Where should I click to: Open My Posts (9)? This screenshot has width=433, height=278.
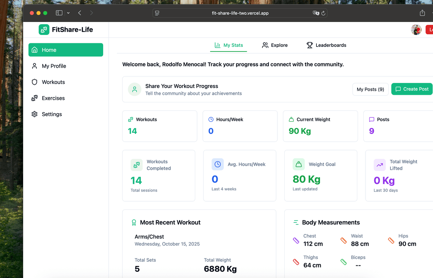(370, 89)
